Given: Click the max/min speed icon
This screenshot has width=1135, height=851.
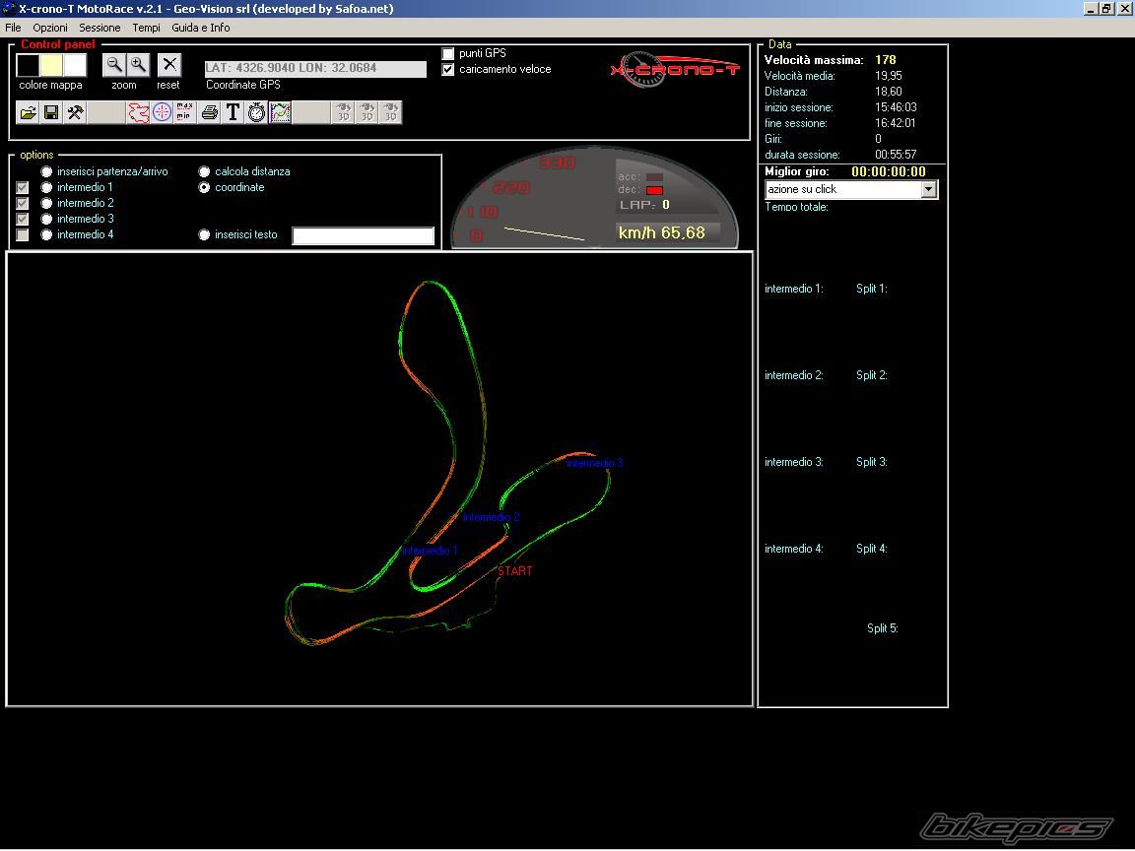Looking at the screenshot, I should (184, 113).
